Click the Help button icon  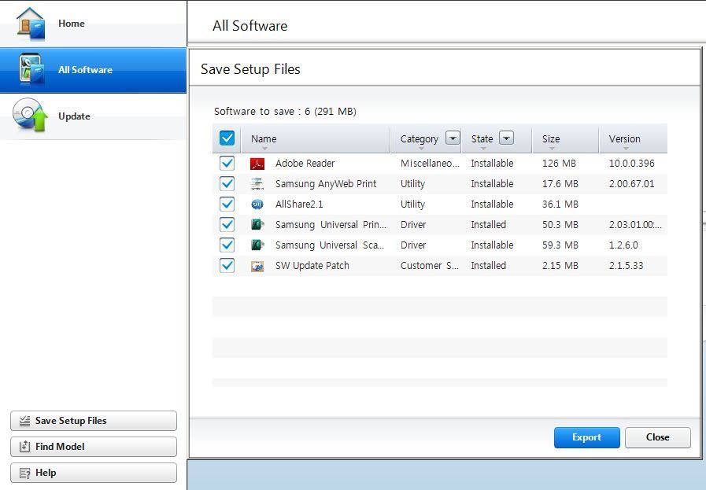point(24,473)
